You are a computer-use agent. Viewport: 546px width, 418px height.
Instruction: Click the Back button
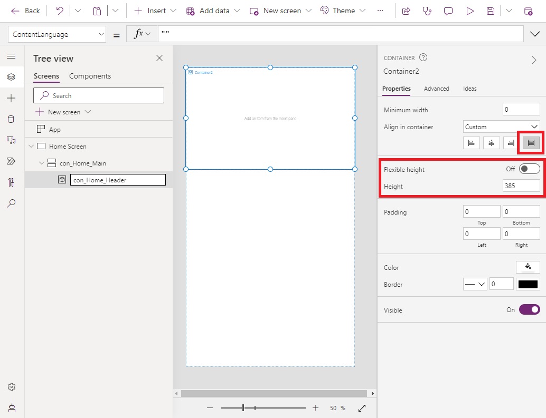coord(25,11)
